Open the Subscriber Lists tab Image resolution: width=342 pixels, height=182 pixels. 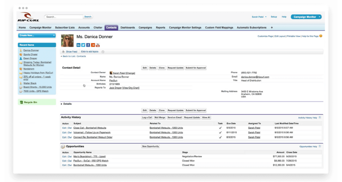coord(65,28)
